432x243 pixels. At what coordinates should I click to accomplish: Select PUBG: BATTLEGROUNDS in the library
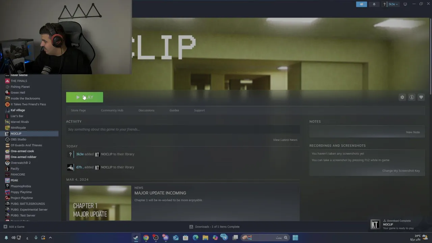(x=28, y=204)
